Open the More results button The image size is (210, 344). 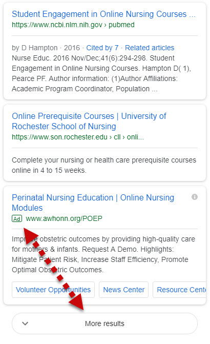(104, 323)
